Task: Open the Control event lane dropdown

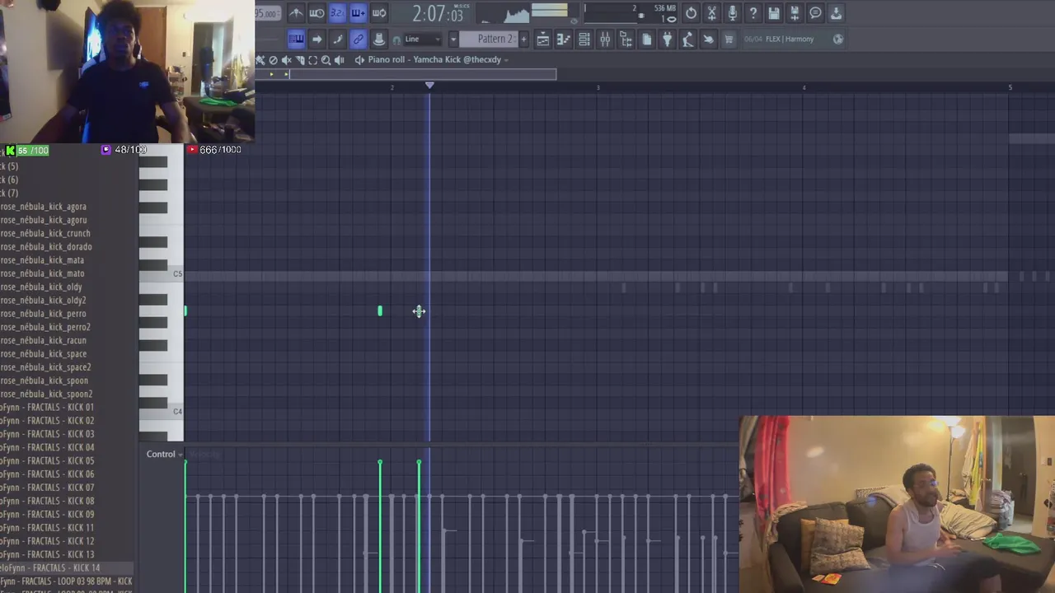Action: 165,454
